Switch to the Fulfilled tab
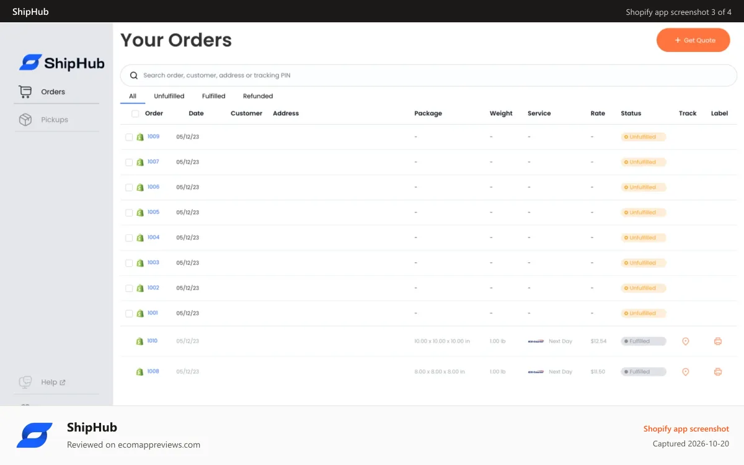 (x=214, y=96)
